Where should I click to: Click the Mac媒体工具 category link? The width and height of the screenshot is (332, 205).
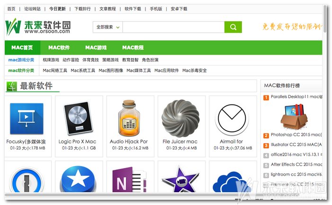point(139,70)
